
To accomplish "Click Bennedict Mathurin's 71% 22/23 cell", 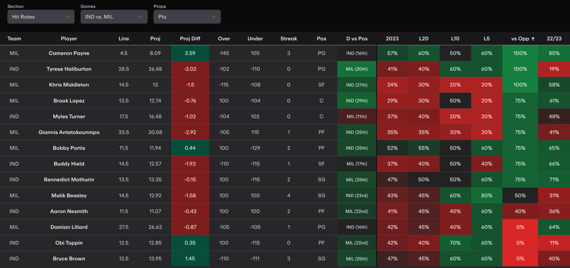I will [x=554, y=180].
